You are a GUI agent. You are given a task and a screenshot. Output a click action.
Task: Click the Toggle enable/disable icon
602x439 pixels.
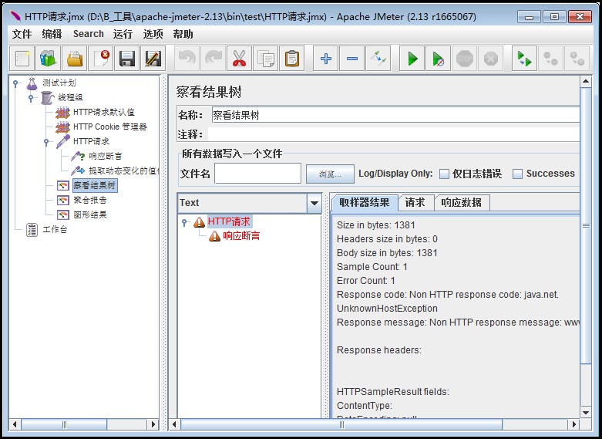pyautogui.click(x=378, y=59)
